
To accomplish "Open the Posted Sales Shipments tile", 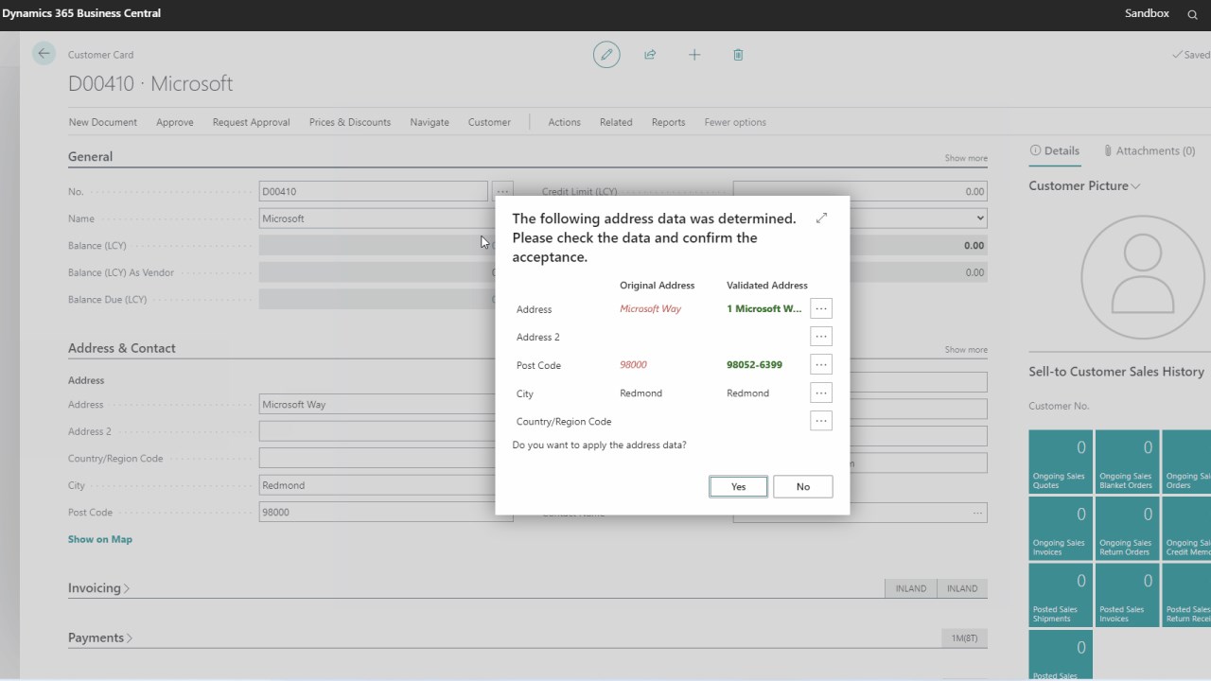I will point(1061,595).
